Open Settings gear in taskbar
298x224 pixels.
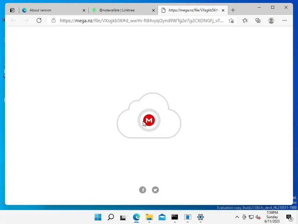(200, 217)
